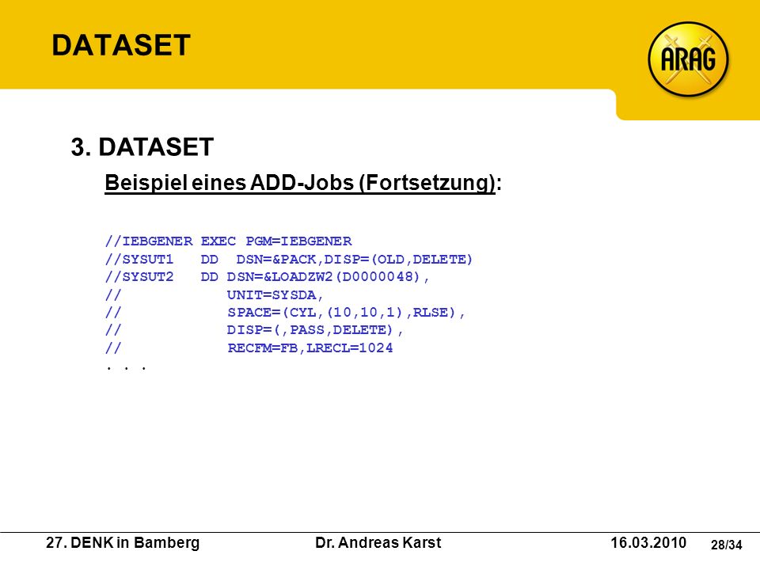Click the //SYSUT1 DD code line
760x570 pixels.
[x=288, y=260]
